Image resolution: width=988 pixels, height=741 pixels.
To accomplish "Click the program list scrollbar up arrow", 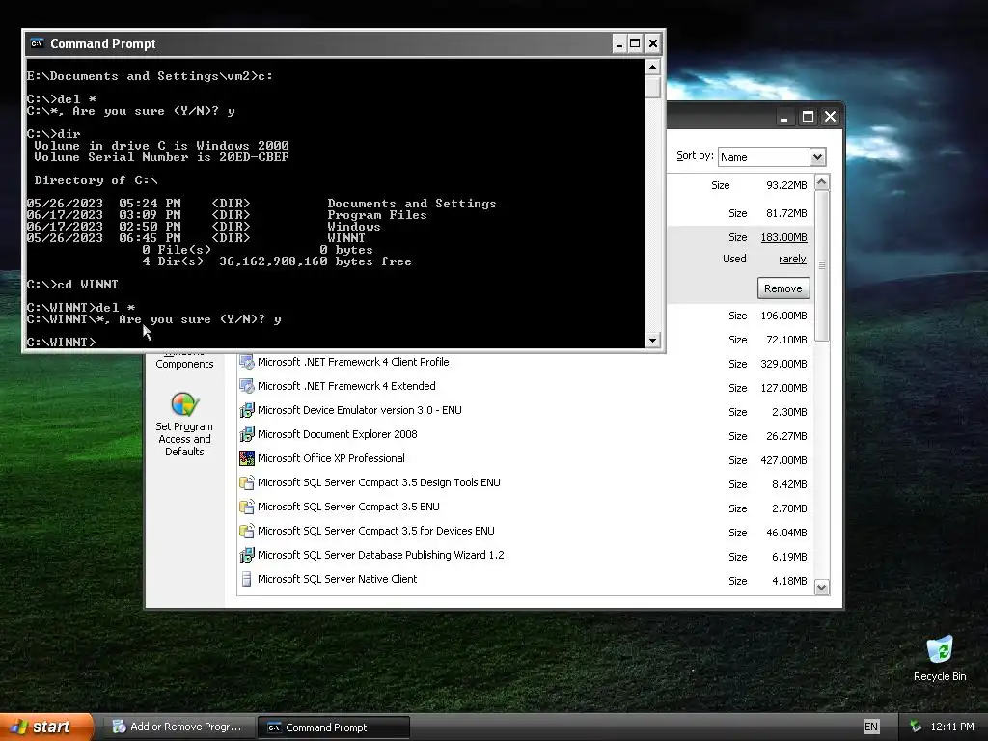I will (x=822, y=182).
